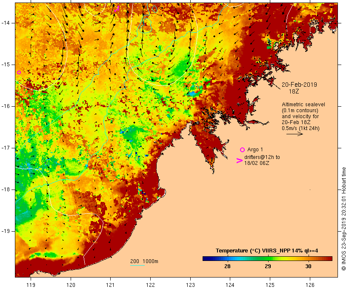Click the Temperature VIIRS_NPP legend title

pyautogui.click(x=267, y=251)
